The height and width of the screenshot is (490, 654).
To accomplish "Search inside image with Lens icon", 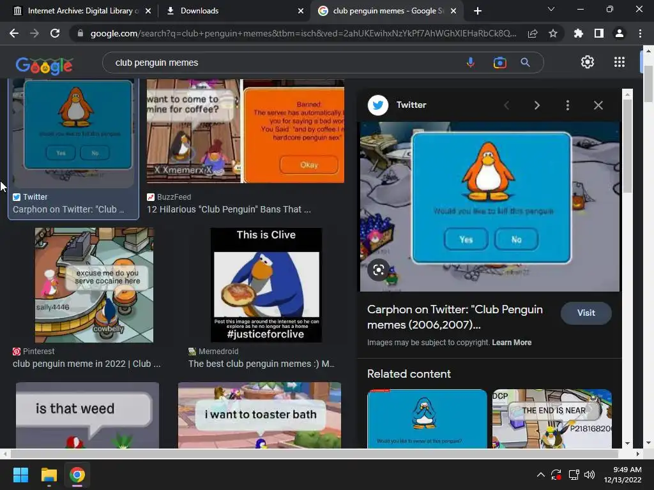I will tap(378, 270).
